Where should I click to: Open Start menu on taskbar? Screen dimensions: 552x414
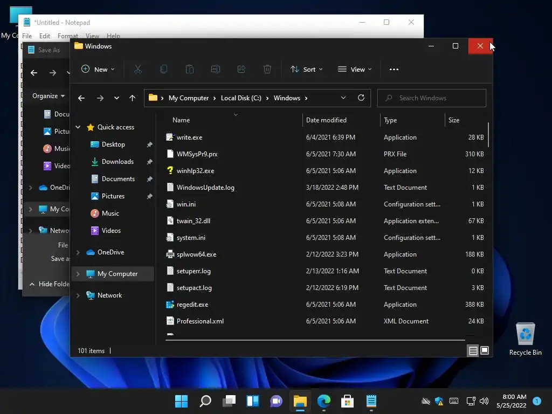[181, 401]
